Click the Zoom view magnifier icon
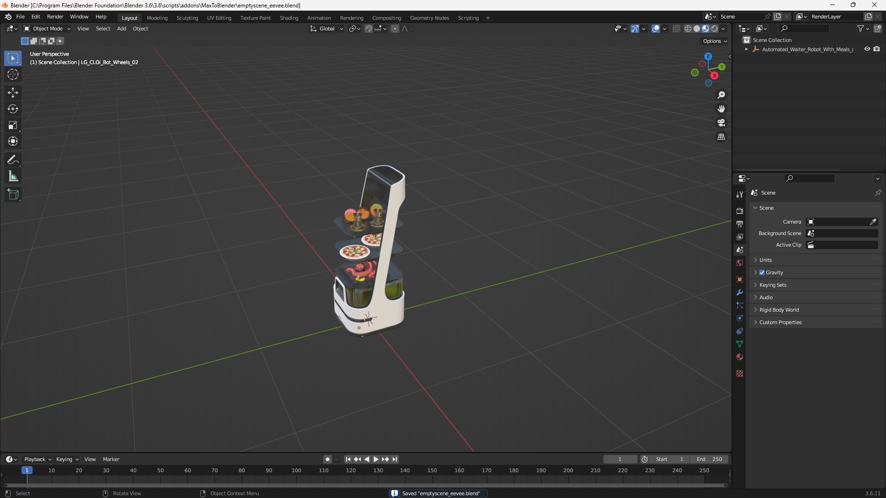This screenshot has width=886, height=498. click(x=721, y=95)
